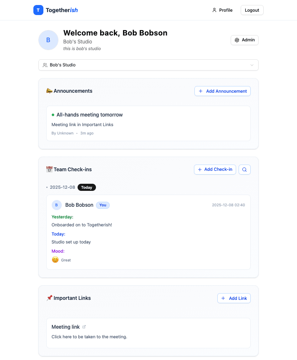Image resolution: width=297 pixels, height=360 pixels.
Task: Click the green status dot on the announcement
Action: [52, 114]
